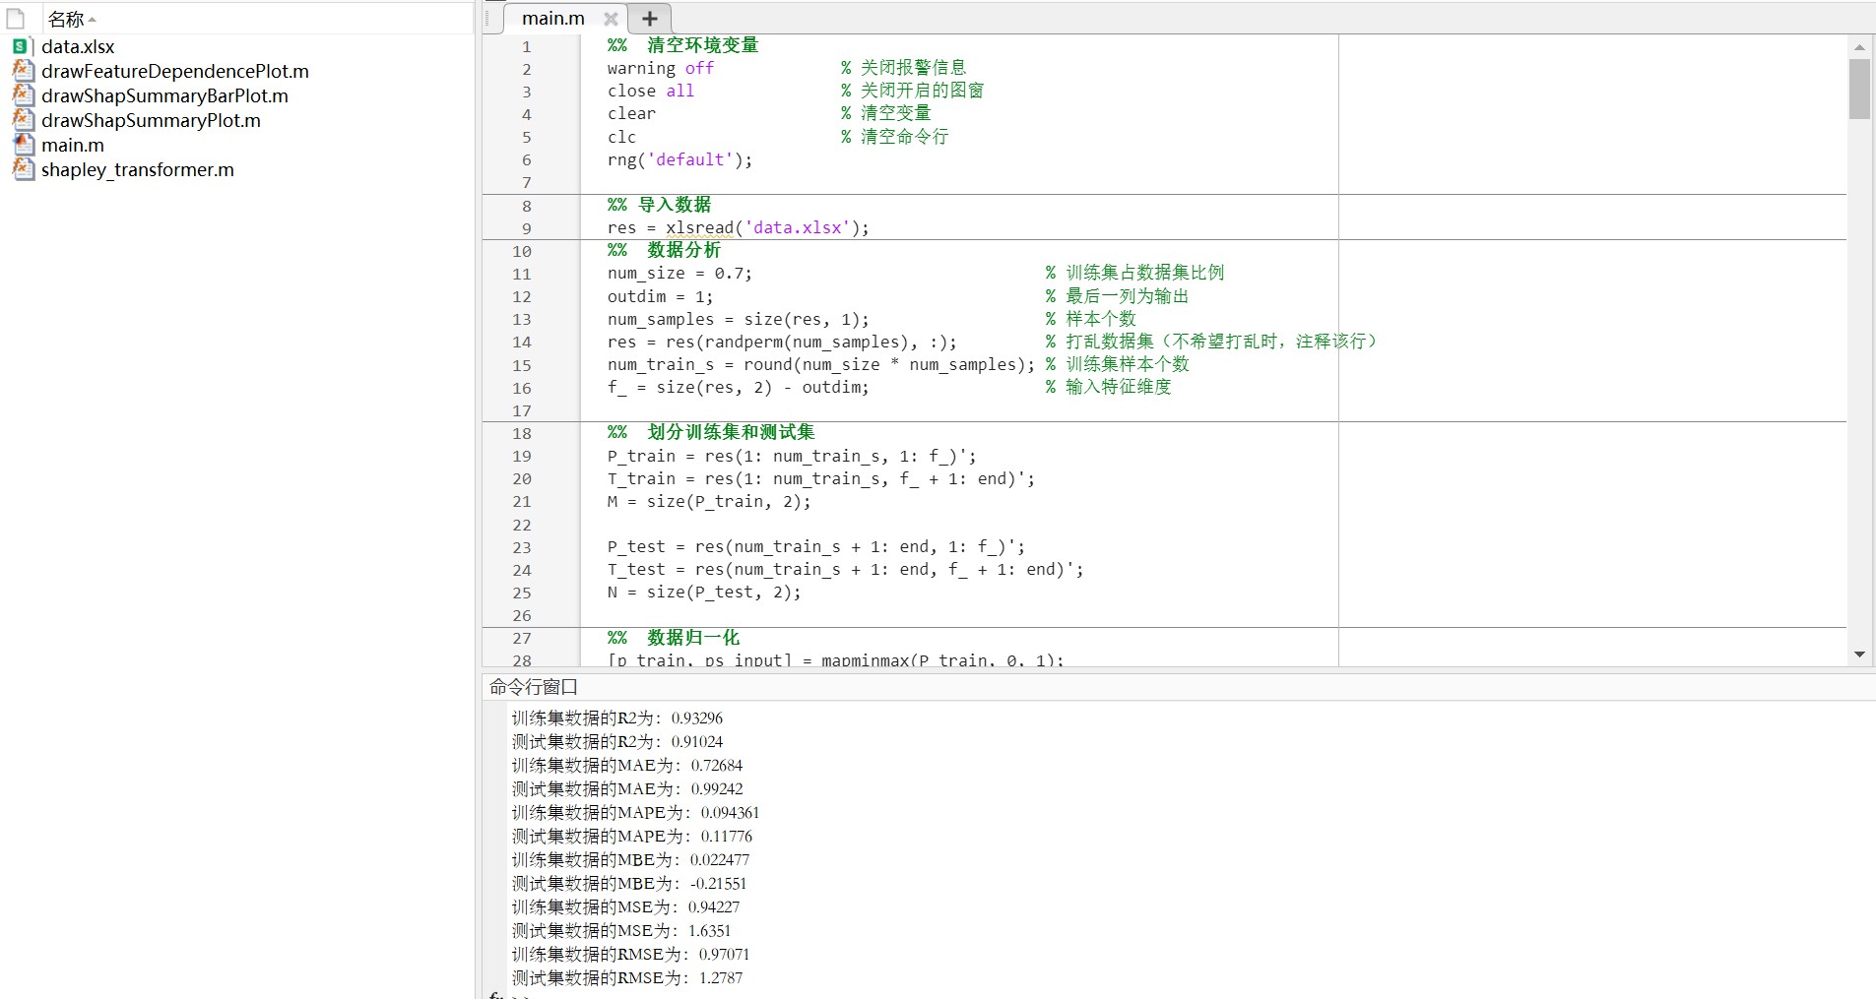The height and width of the screenshot is (999, 1876).
Task: Sort files by the 名称 column header
Action: tap(67, 19)
